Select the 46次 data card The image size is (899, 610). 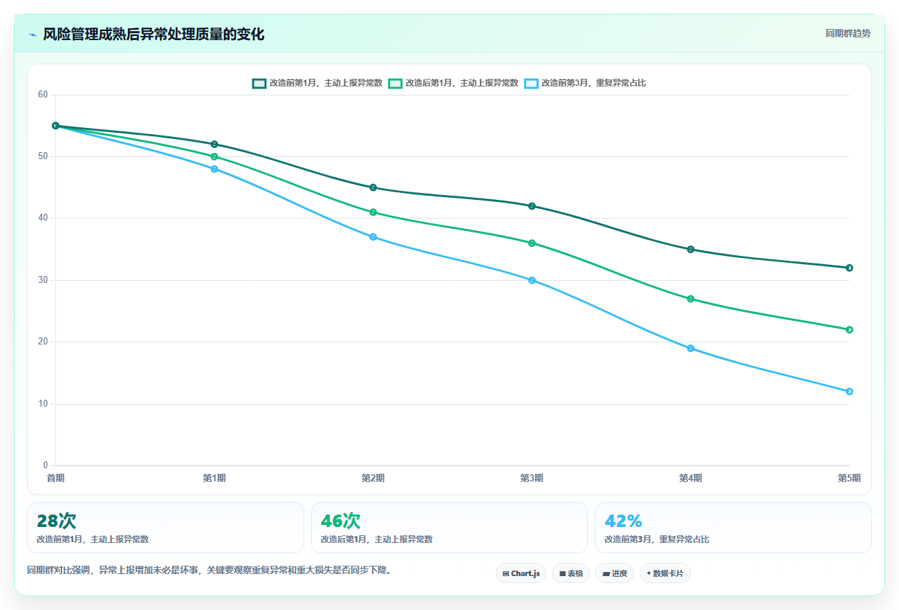click(x=449, y=528)
